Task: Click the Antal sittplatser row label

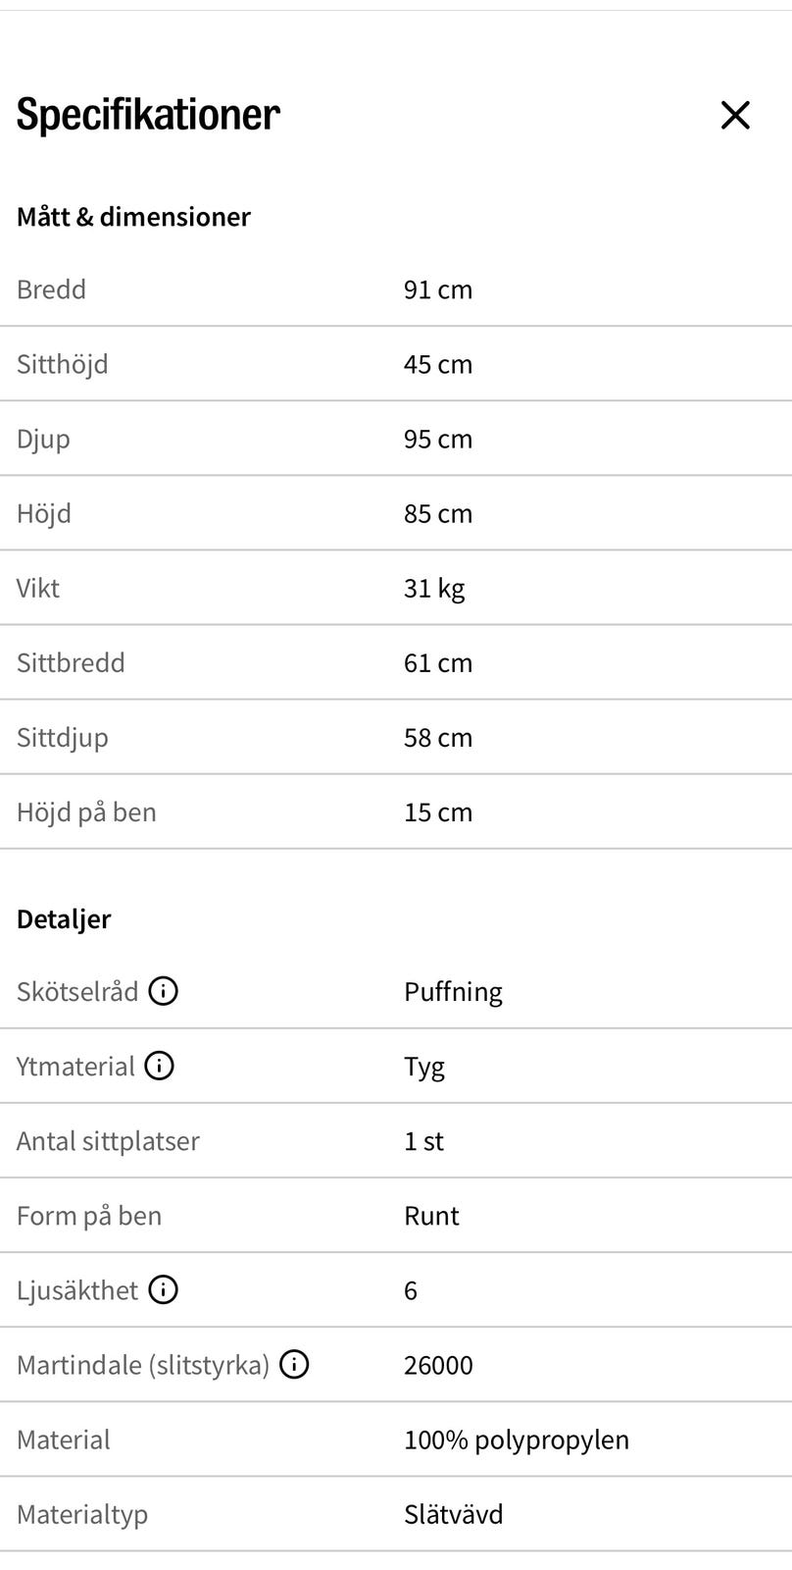Action: coord(108,1140)
